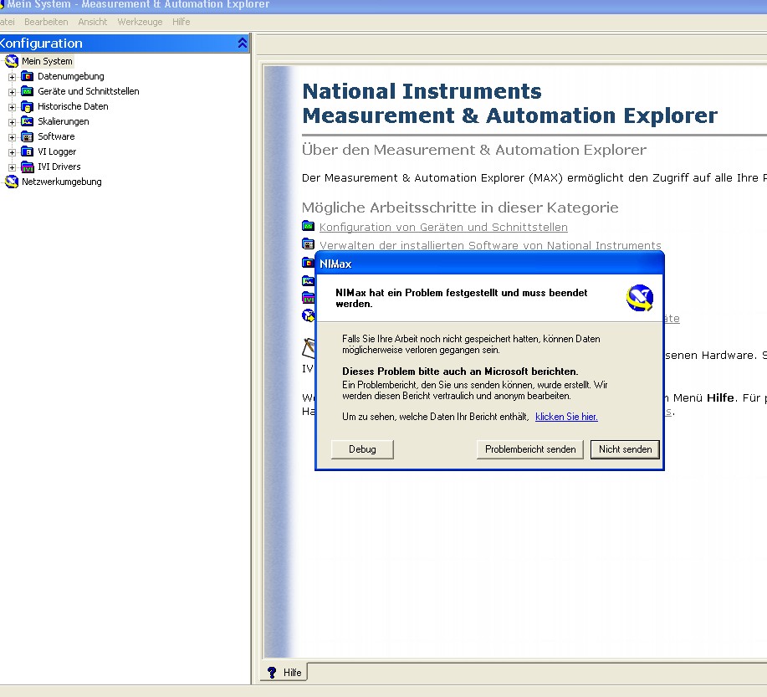
Task: Click the Datenumgebung folder icon
Action: point(28,76)
